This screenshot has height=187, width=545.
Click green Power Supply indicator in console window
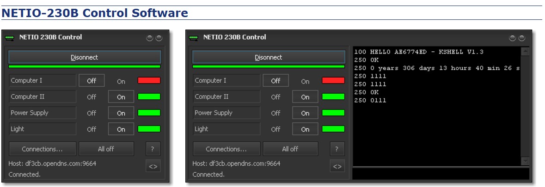click(333, 113)
